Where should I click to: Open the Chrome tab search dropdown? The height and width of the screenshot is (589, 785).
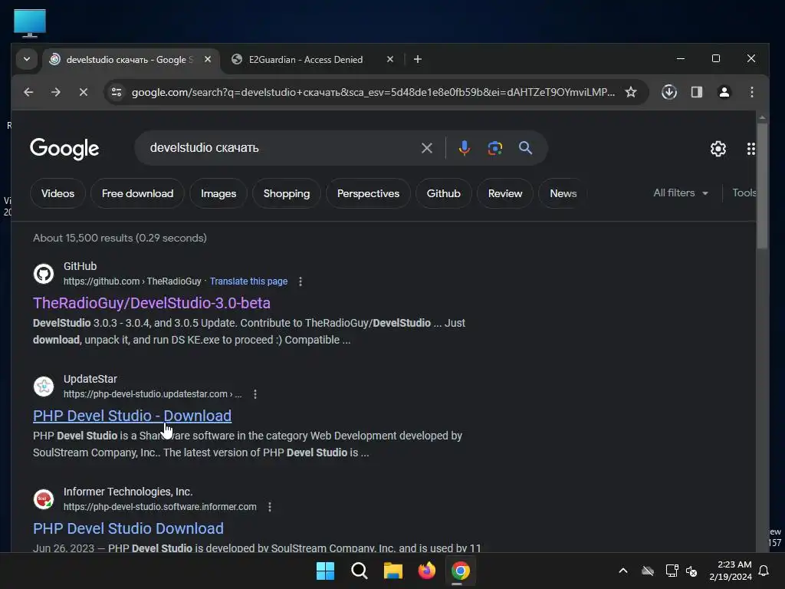point(27,59)
